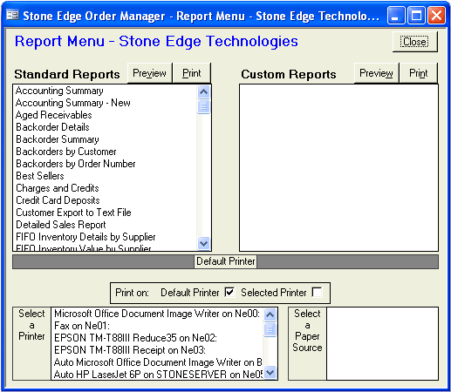The width and height of the screenshot is (451, 392).
Task: Select Best Sellers report
Action: (106, 176)
